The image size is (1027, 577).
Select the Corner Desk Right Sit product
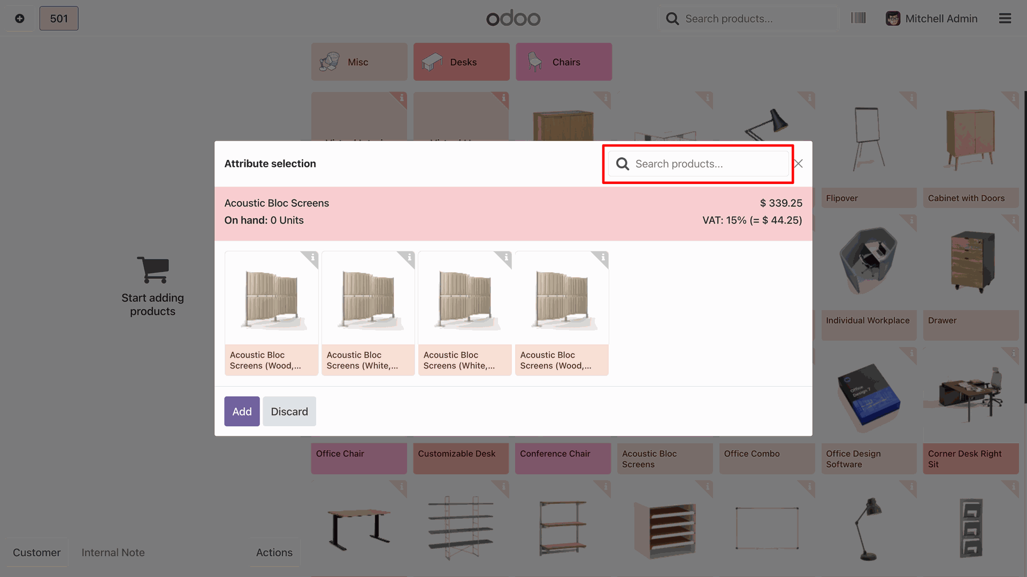971,411
